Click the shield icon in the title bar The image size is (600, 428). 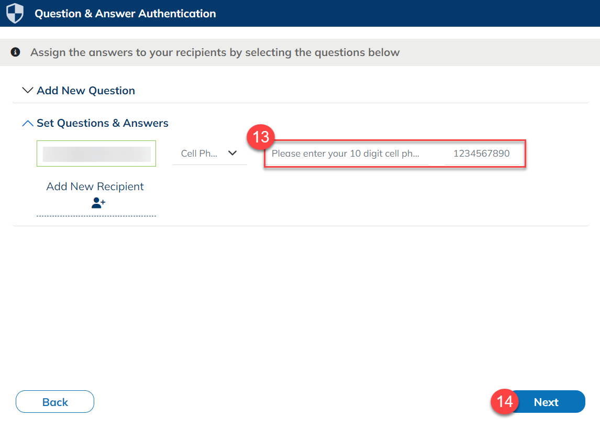coord(14,13)
